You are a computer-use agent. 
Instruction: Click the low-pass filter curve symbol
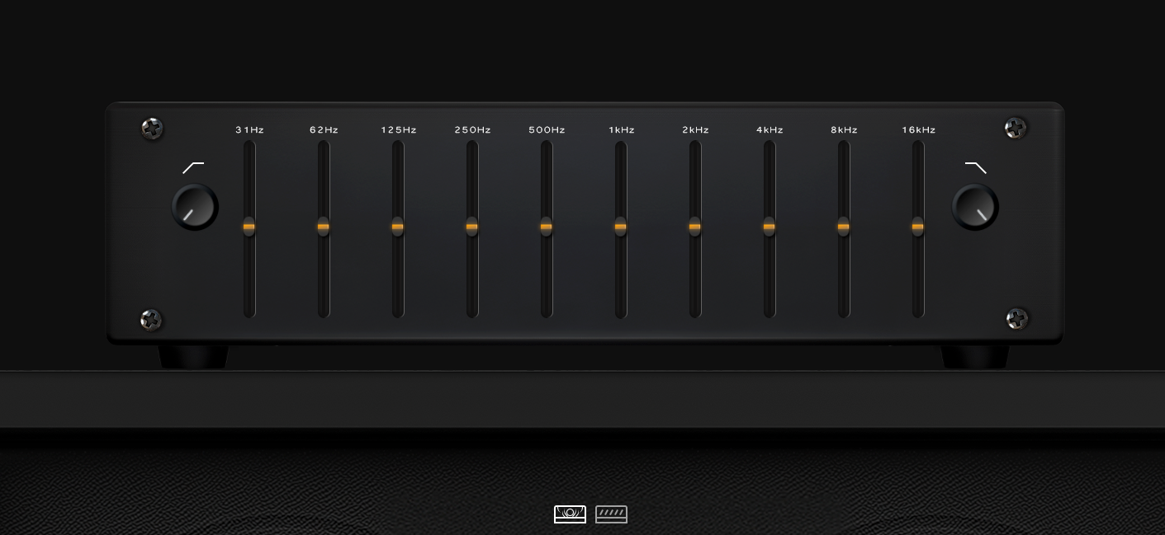point(976,168)
